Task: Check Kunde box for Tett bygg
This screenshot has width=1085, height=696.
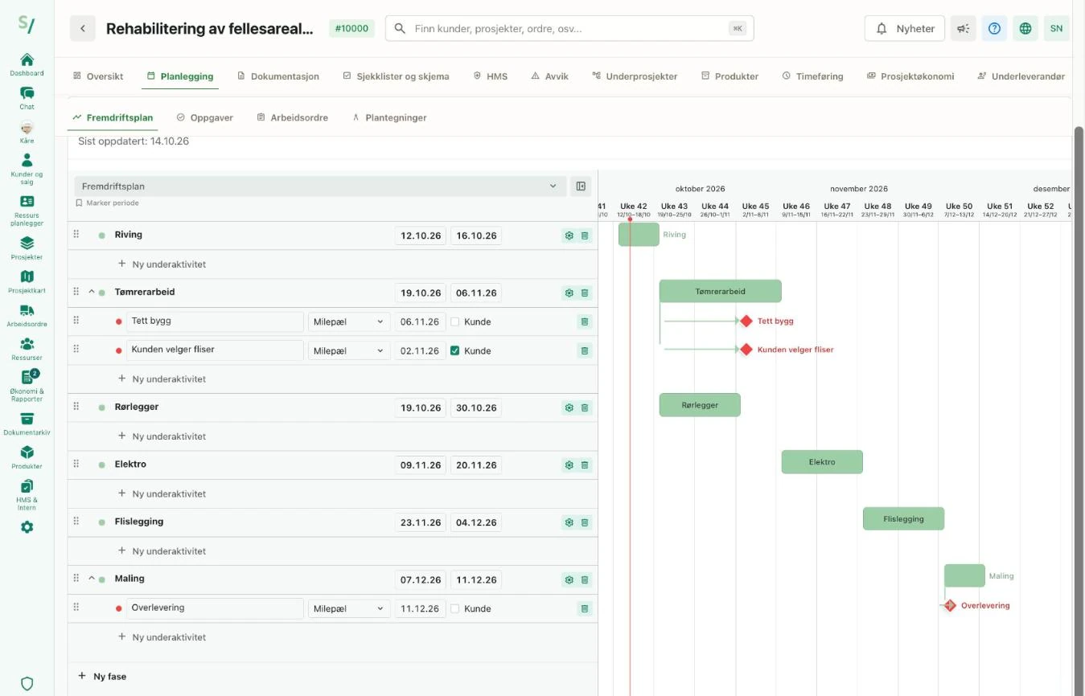Action: [x=455, y=321]
